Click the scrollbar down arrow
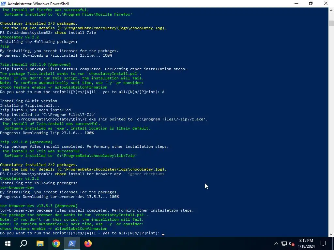This screenshot has height=250, width=334. 331,234
